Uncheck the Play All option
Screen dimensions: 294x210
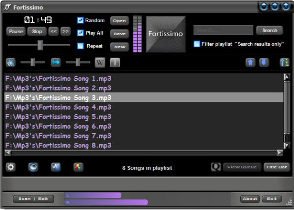[x=81, y=33]
